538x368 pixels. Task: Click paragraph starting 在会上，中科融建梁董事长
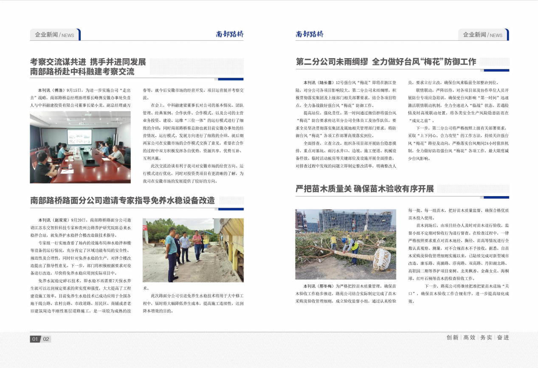pos(193,131)
